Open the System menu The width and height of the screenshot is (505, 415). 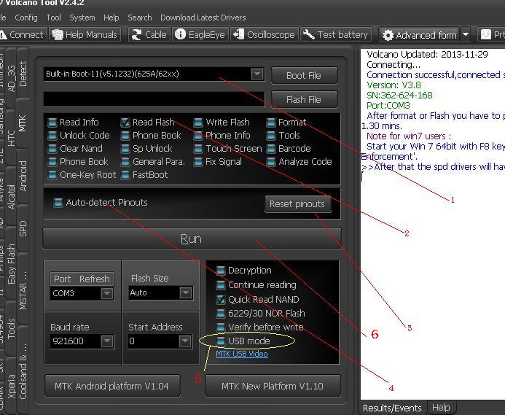(82, 18)
